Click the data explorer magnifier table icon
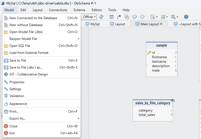This screenshot has height=139, width=201. (x=173, y=17)
